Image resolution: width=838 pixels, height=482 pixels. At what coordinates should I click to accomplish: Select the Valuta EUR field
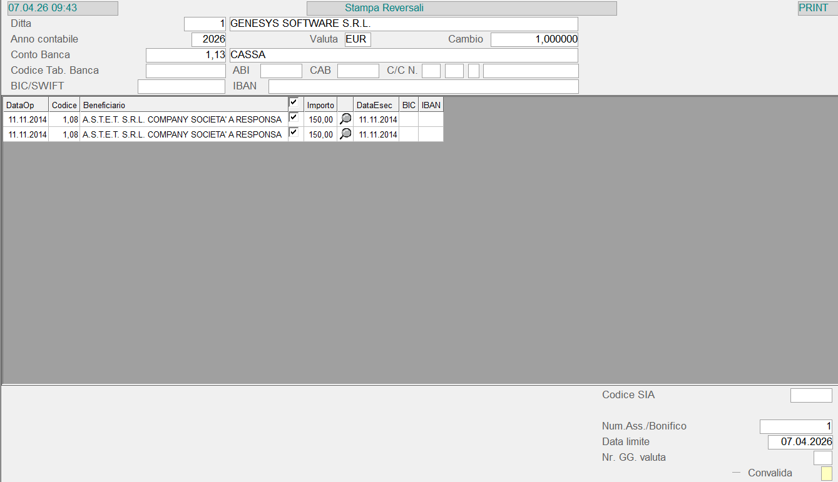click(357, 39)
